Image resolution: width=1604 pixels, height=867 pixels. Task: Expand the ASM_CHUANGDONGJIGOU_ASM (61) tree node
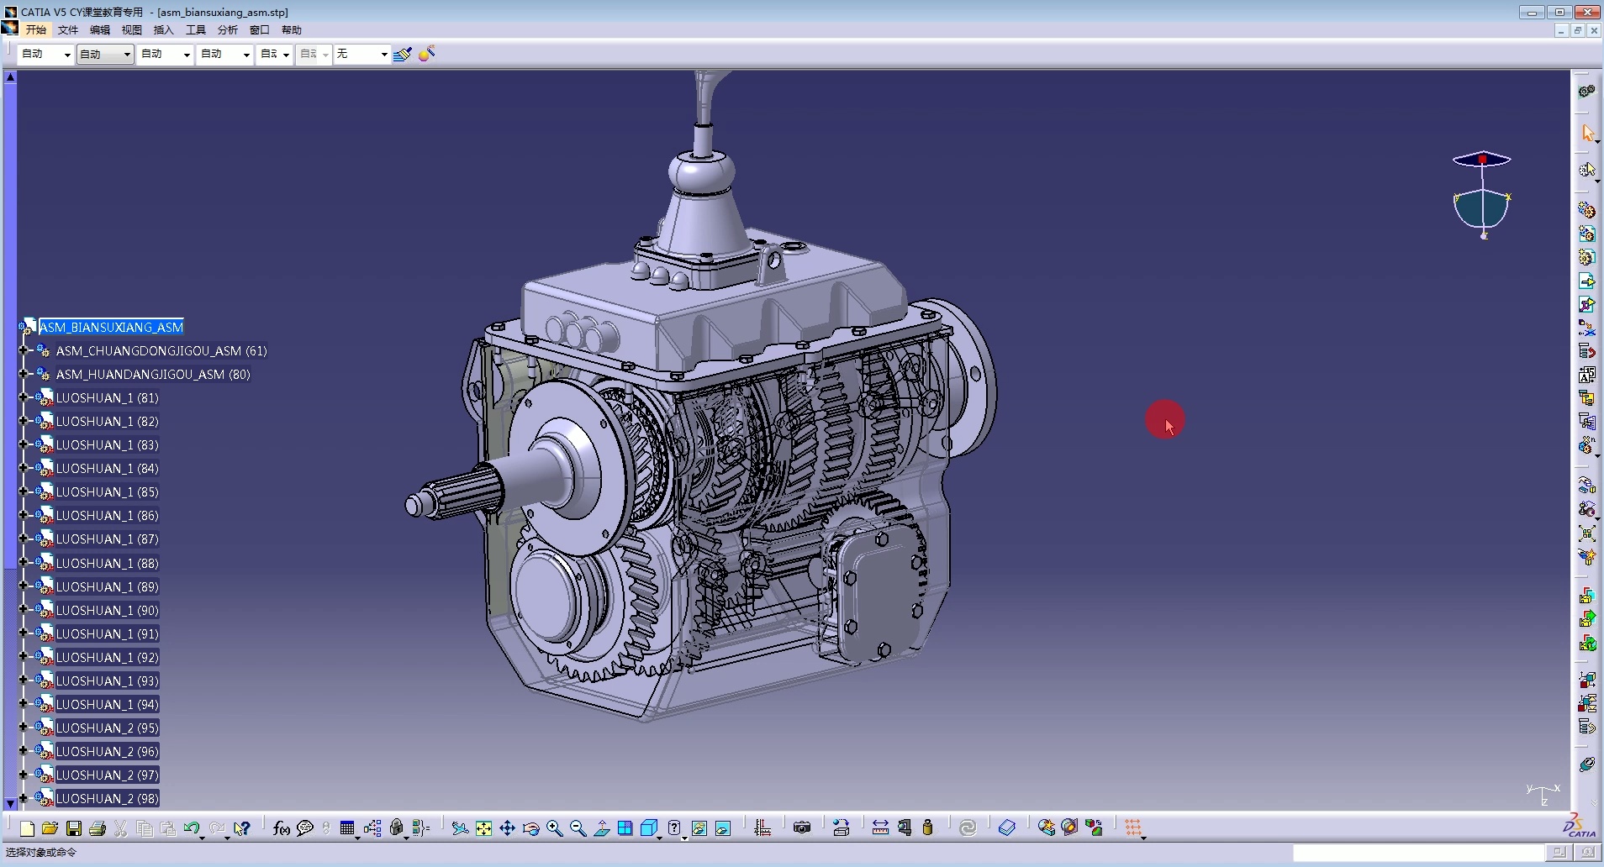tap(24, 350)
